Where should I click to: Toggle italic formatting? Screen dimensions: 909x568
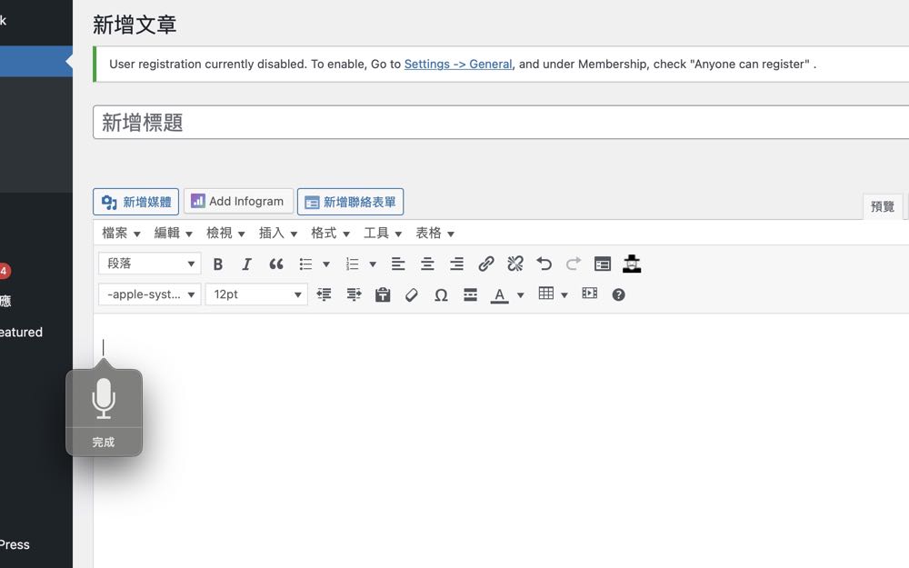point(246,264)
